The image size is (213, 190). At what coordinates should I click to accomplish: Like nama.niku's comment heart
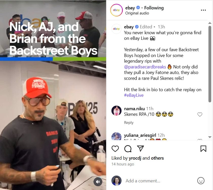point(200,115)
